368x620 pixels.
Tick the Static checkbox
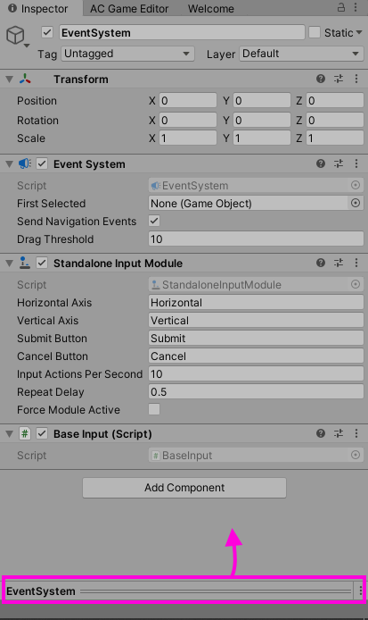[315, 32]
